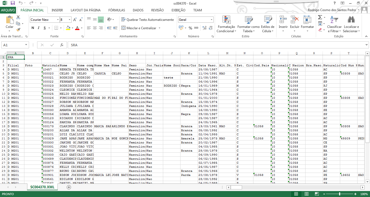Viewport: 370px width, 197px height.
Task: Switch to EXIBIÇÃO tab
Action: (x=178, y=10)
